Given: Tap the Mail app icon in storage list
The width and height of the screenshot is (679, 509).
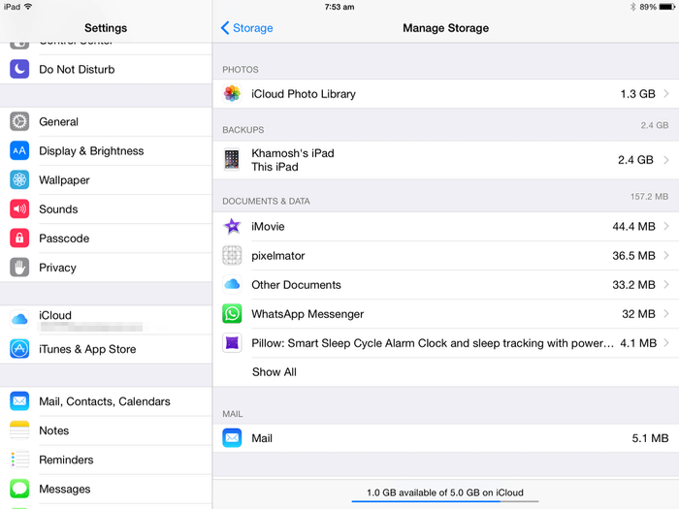Looking at the screenshot, I should [232, 438].
